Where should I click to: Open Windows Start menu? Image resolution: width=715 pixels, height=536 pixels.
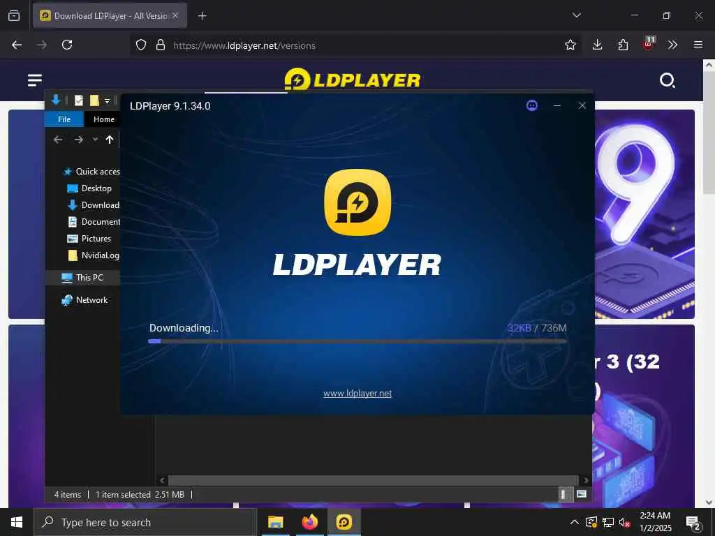click(x=17, y=522)
